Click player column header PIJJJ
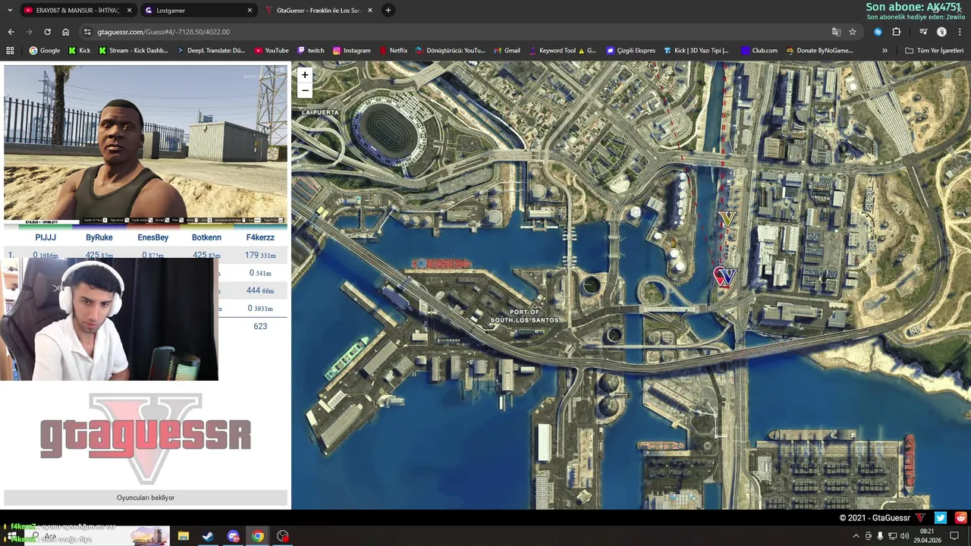 click(46, 237)
